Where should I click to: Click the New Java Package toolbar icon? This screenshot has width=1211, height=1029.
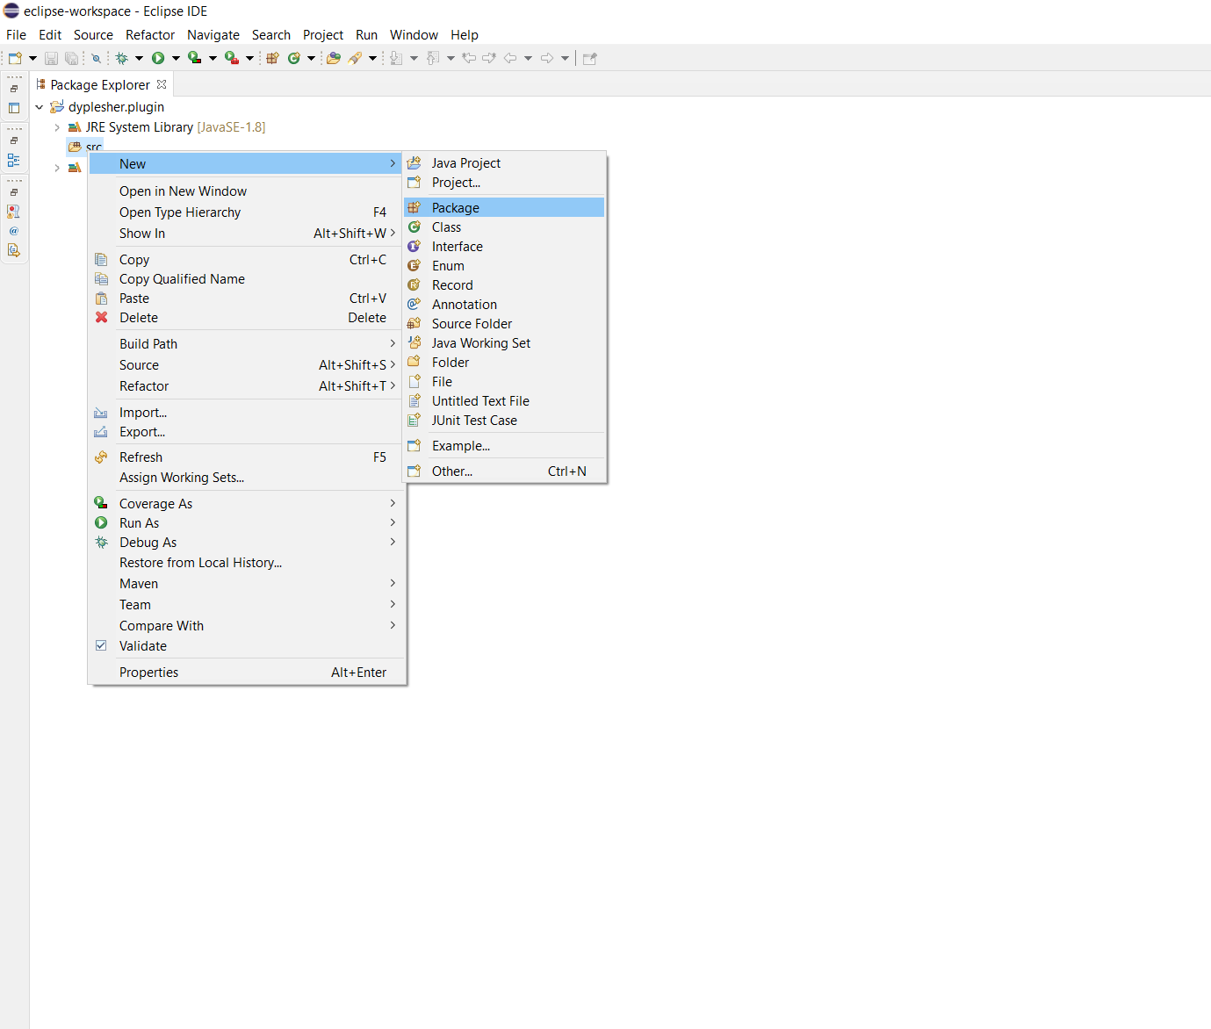(273, 58)
